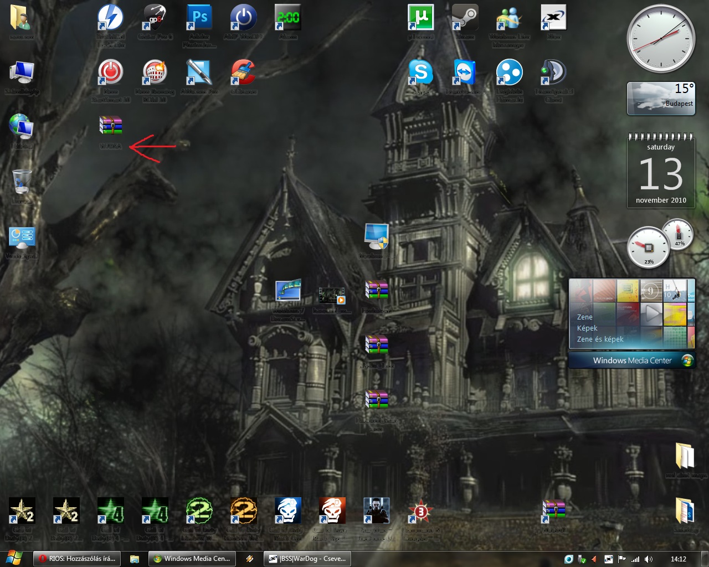Open Képek in Media Center gadget
This screenshot has height=567, width=709.
[587, 328]
